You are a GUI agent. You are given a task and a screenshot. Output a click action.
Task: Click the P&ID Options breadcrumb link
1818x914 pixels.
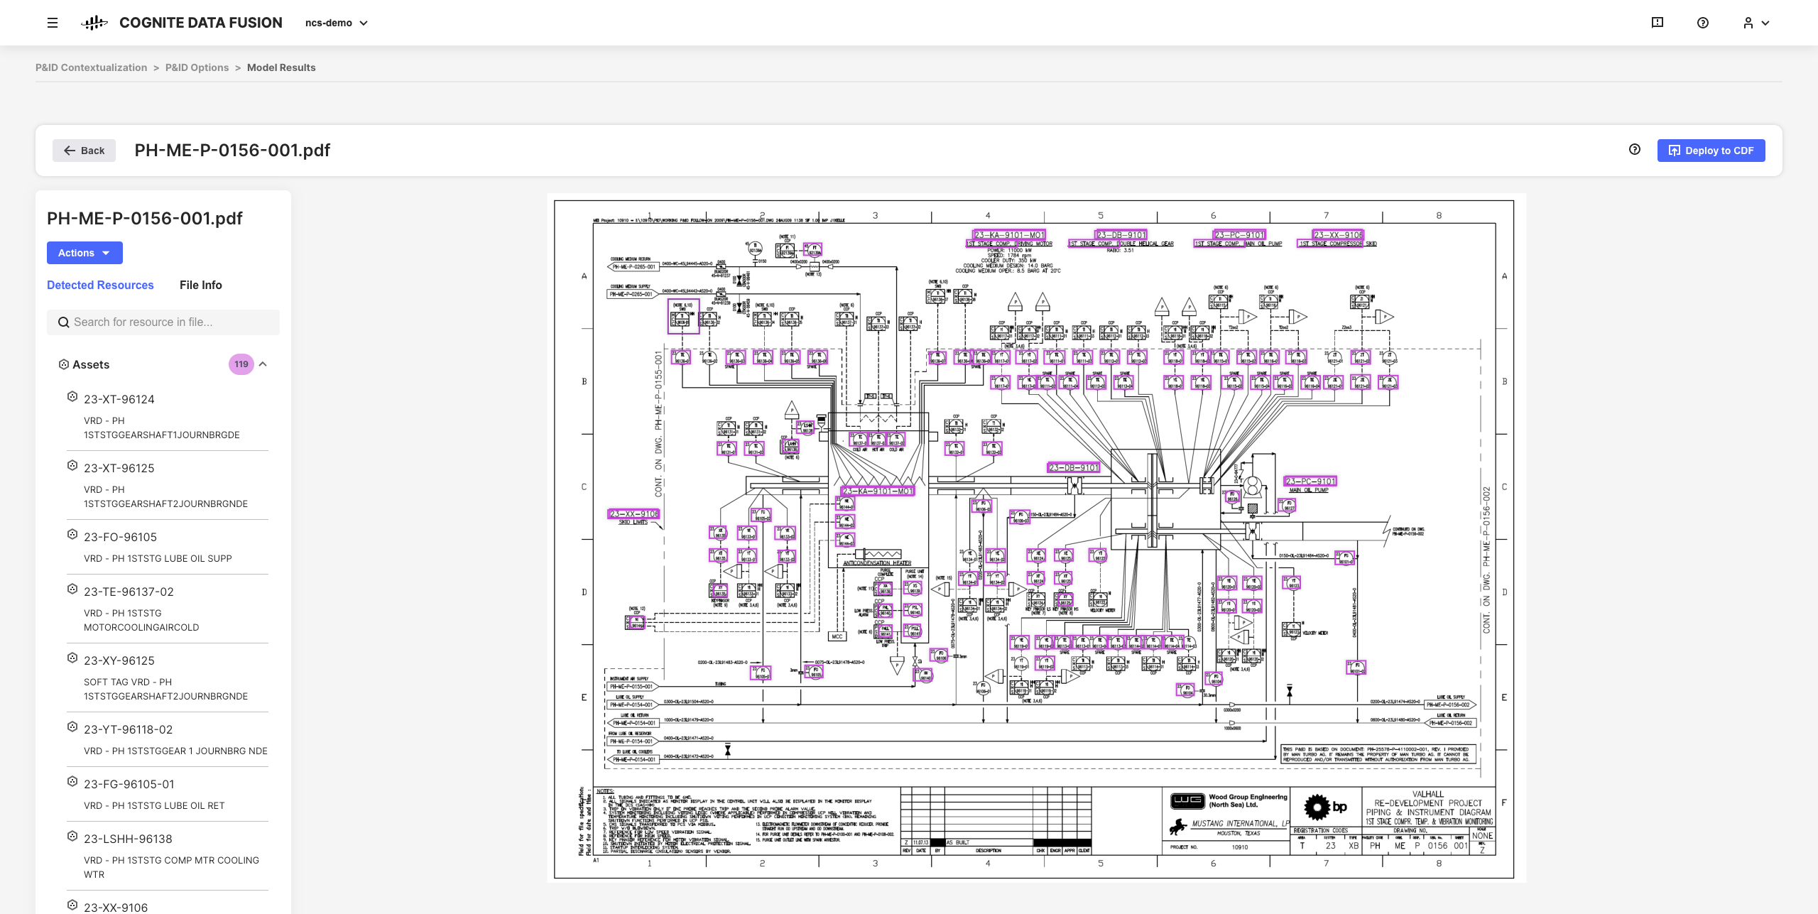[196, 67]
